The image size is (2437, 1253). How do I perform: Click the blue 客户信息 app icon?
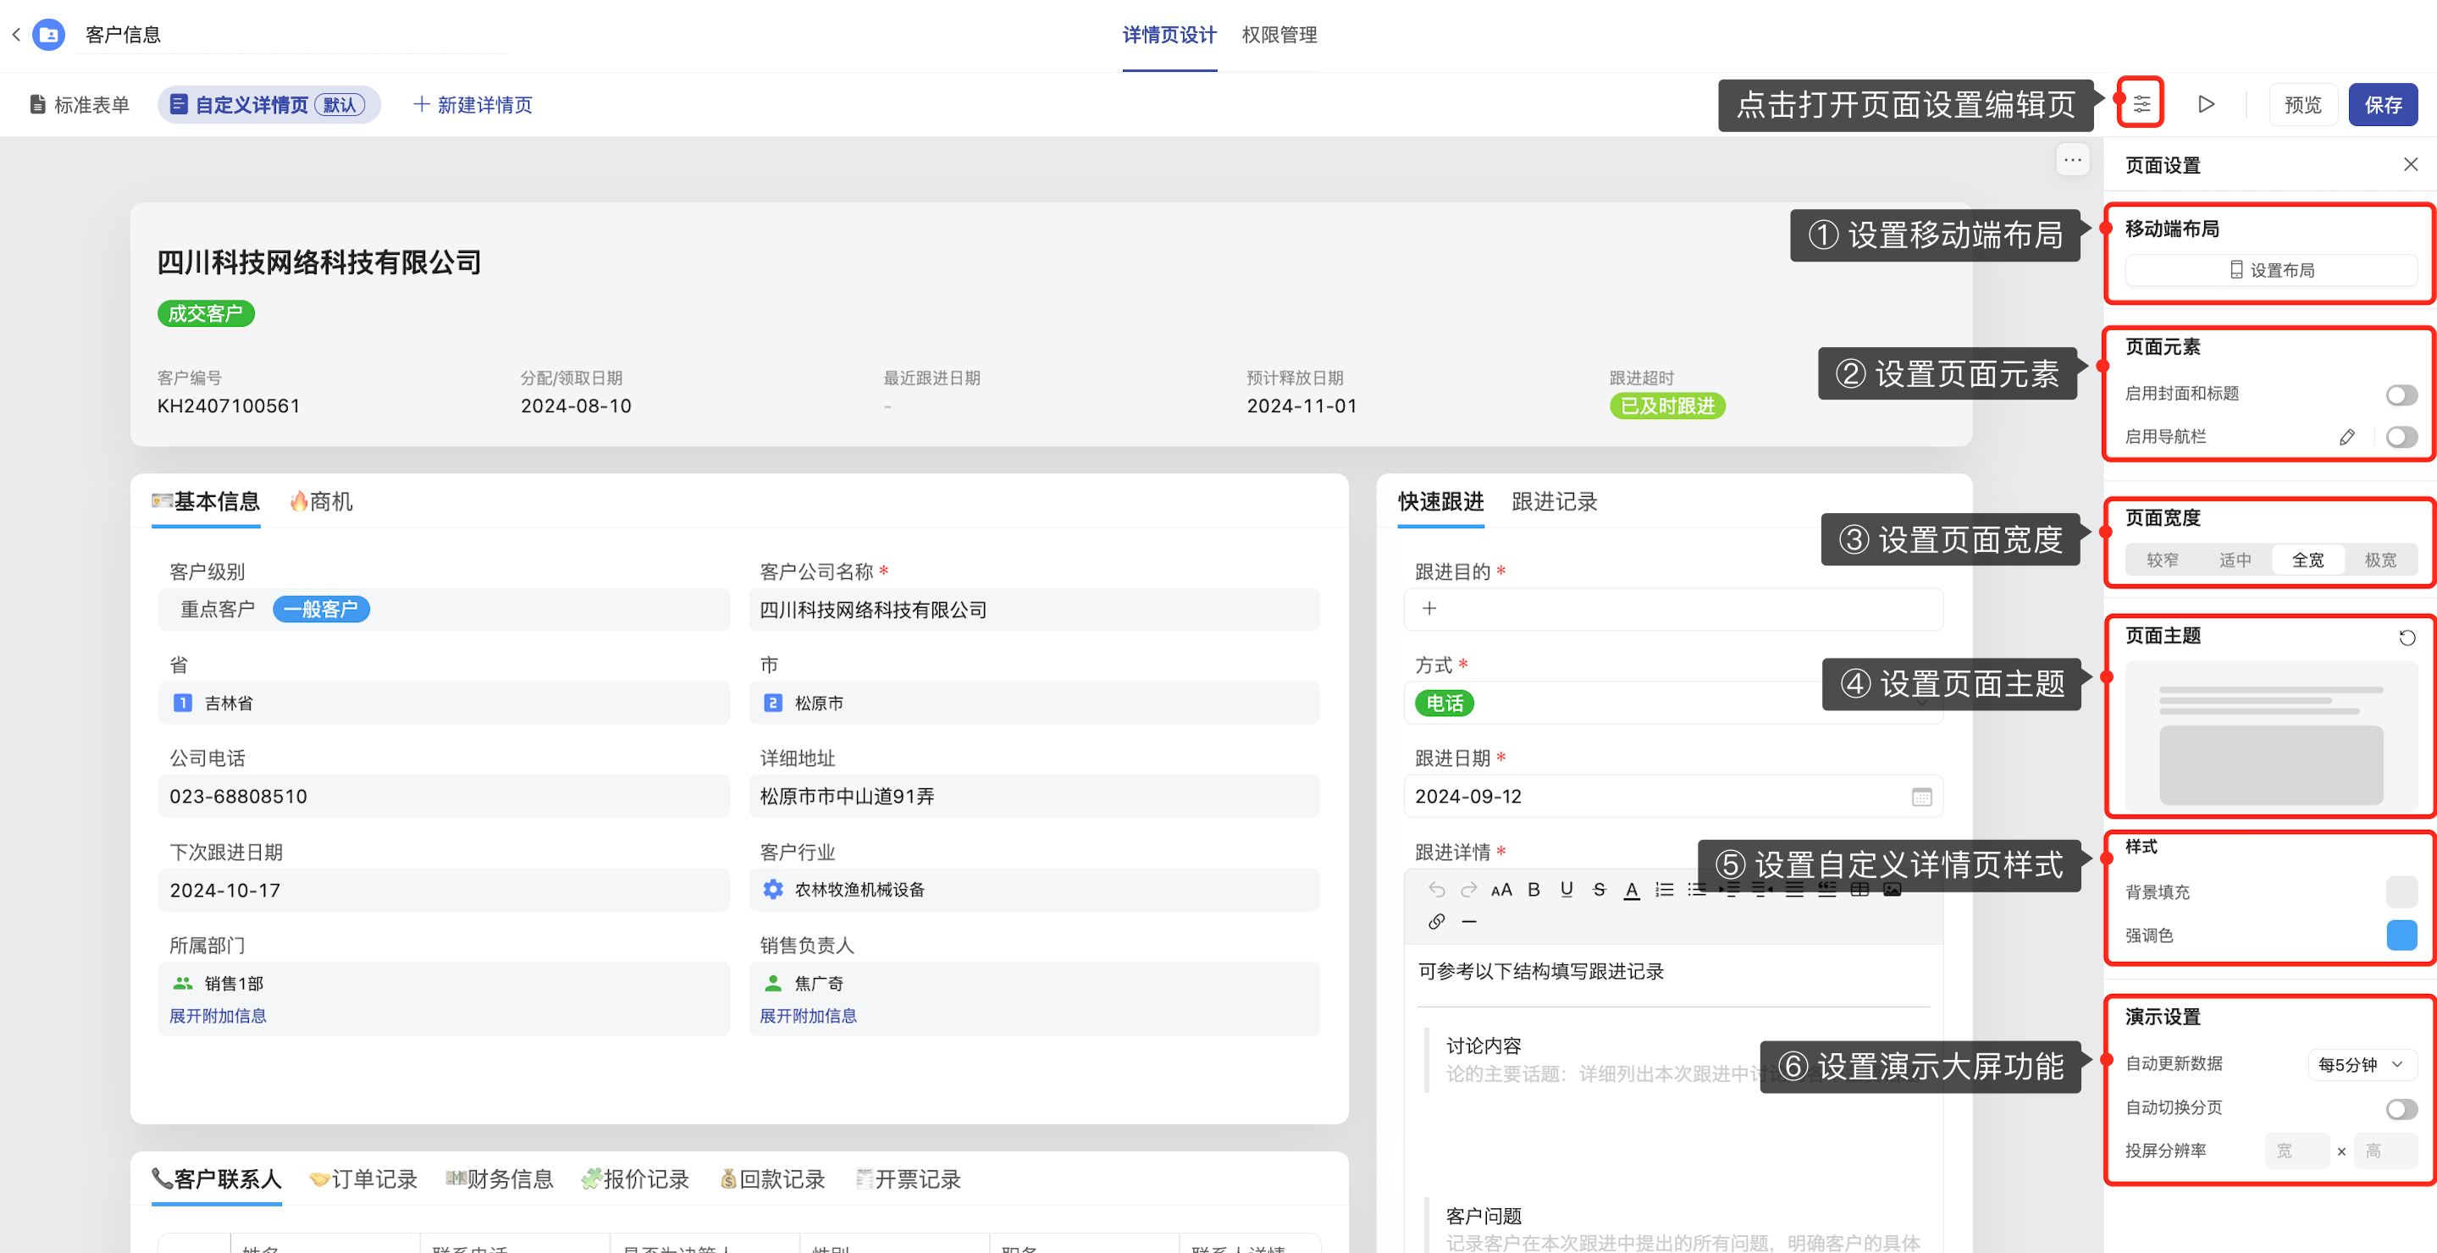(49, 35)
